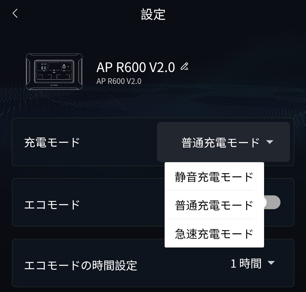
Task: Collapse the 充電モード dropdown showing 普通充電モード
Action: click(x=223, y=142)
